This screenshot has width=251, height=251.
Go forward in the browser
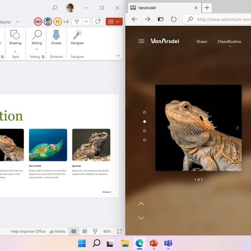click(x=147, y=19)
